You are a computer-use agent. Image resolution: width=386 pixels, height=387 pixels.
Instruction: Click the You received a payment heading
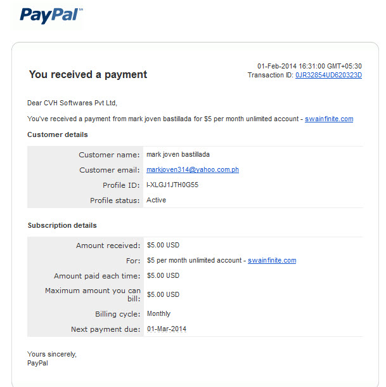(x=88, y=74)
